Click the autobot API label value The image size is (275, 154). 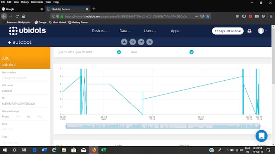7,91
